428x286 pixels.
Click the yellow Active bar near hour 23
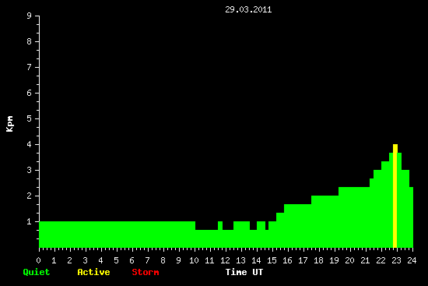click(x=395, y=196)
